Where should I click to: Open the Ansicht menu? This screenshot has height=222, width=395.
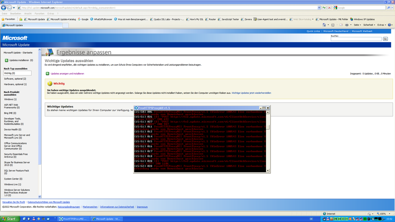pyautogui.click(x=28, y=14)
